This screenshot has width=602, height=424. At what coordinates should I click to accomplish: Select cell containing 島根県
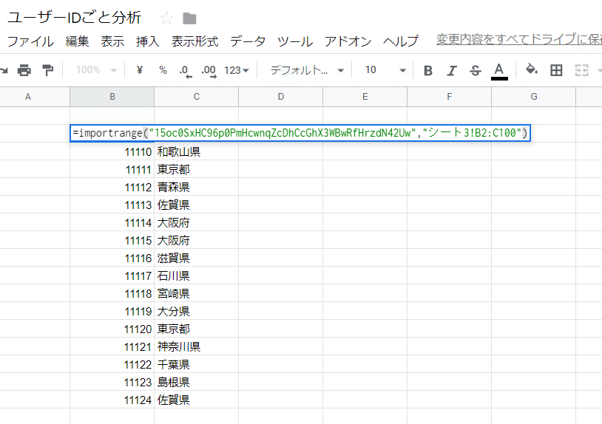click(196, 382)
